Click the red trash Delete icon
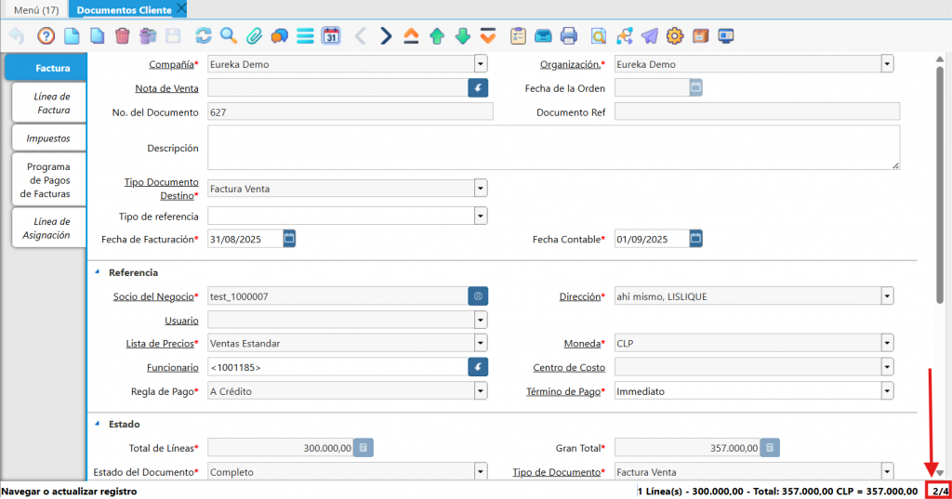The width and height of the screenshot is (952, 499). [x=122, y=36]
